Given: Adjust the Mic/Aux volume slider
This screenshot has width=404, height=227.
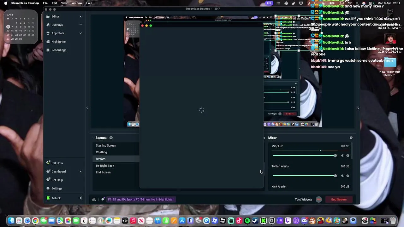Looking at the screenshot, I should (x=305, y=155).
